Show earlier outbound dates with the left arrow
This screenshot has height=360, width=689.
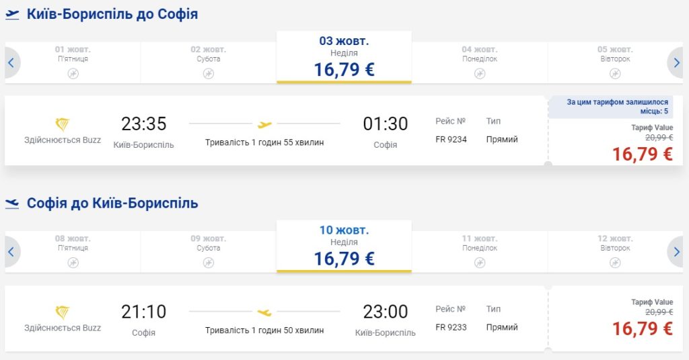pyautogui.click(x=11, y=63)
